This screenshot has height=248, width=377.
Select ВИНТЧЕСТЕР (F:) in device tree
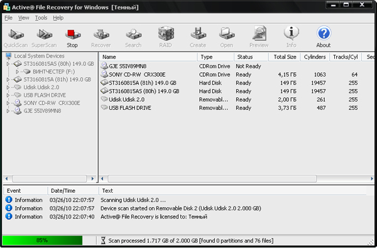(53, 72)
